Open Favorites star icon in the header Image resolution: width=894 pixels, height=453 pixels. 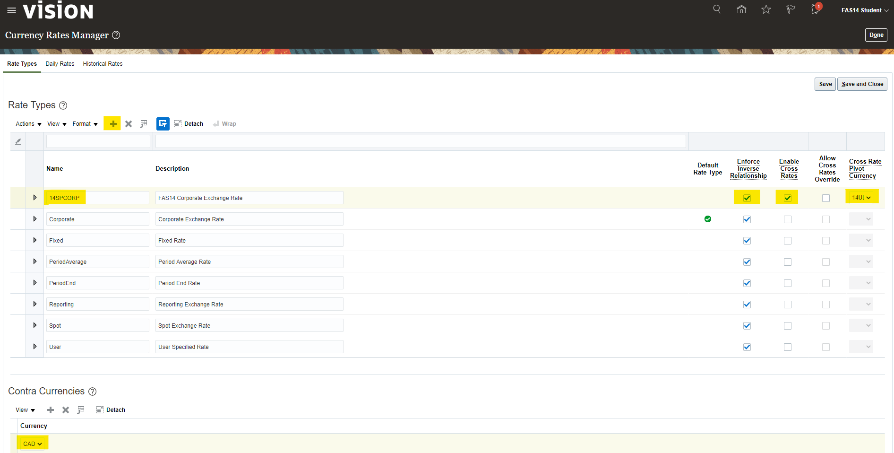point(766,9)
